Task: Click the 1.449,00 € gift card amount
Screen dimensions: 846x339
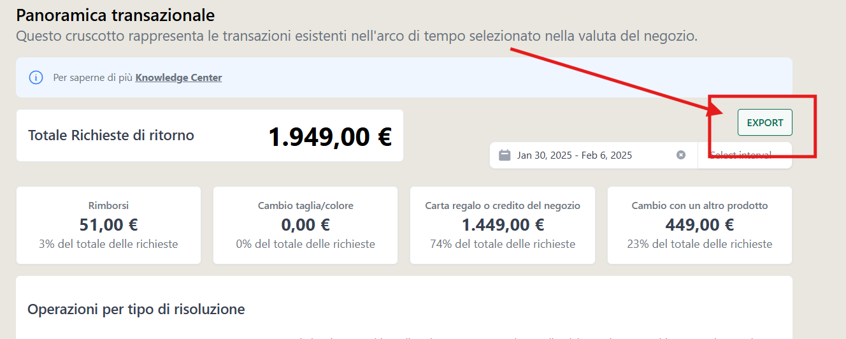Action: (x=503, y=224)
